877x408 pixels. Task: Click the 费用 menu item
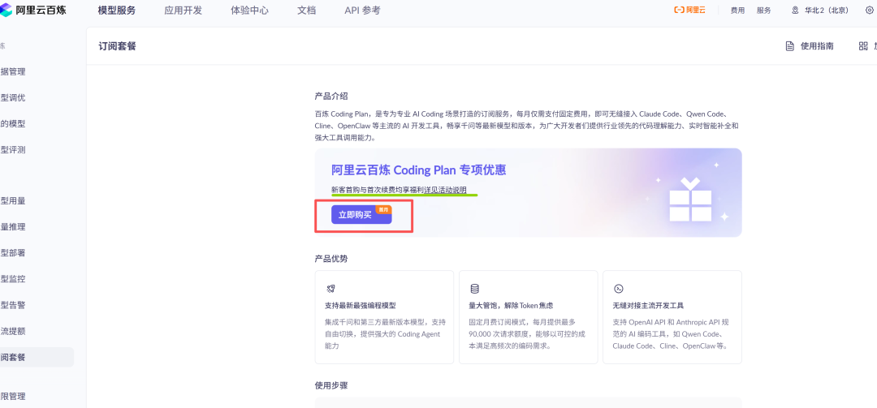pyautogui.click(x=737, y=10)
